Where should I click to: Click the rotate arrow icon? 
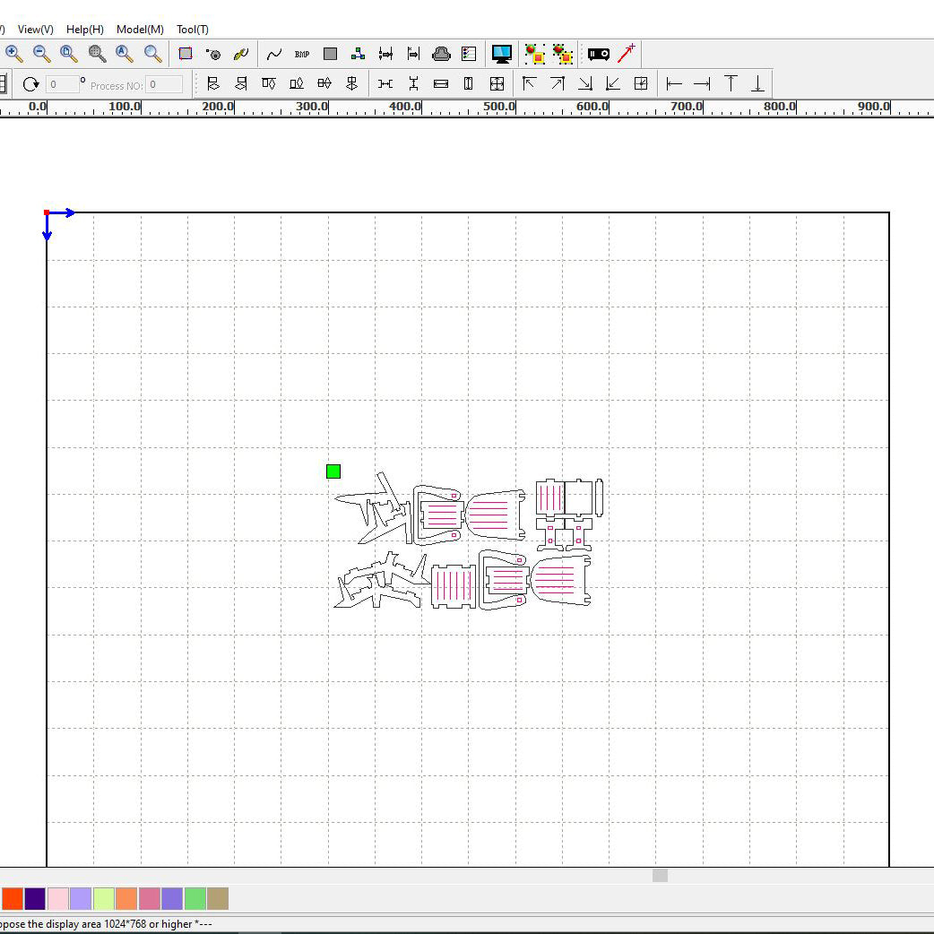click(x=31, y=84)
